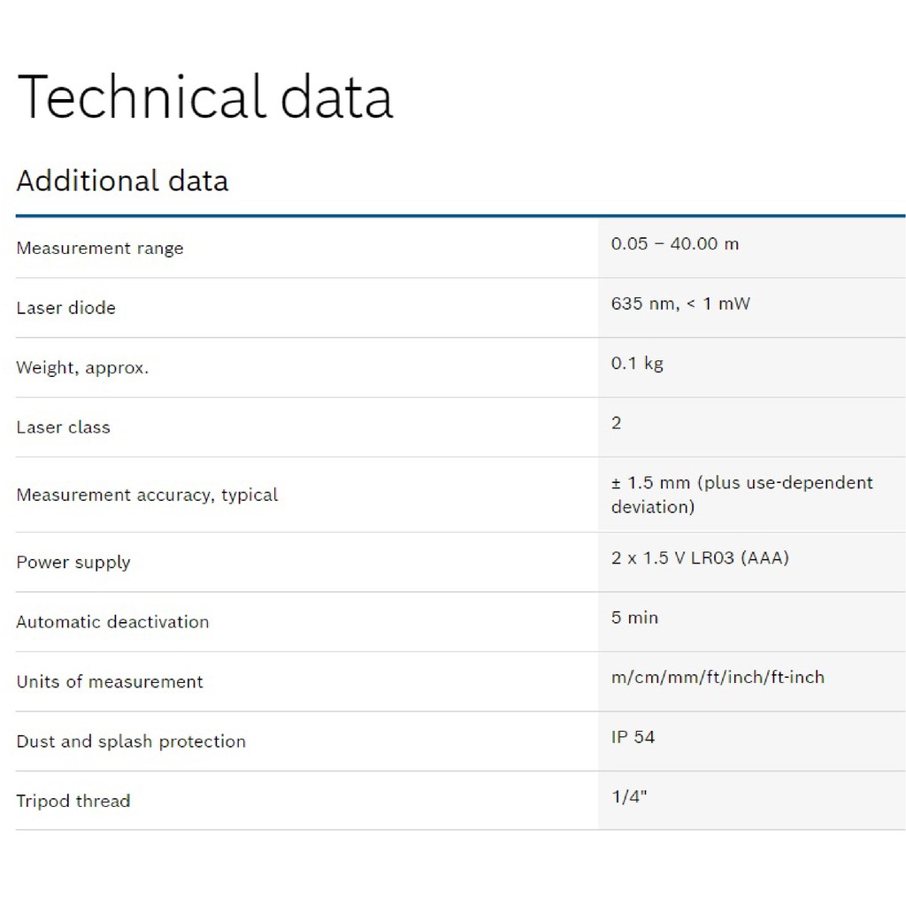Select the Measurement accuracy, typical label
Viewport: 906px width, 906px height.
pyautogui.click(x=147, y=495)
